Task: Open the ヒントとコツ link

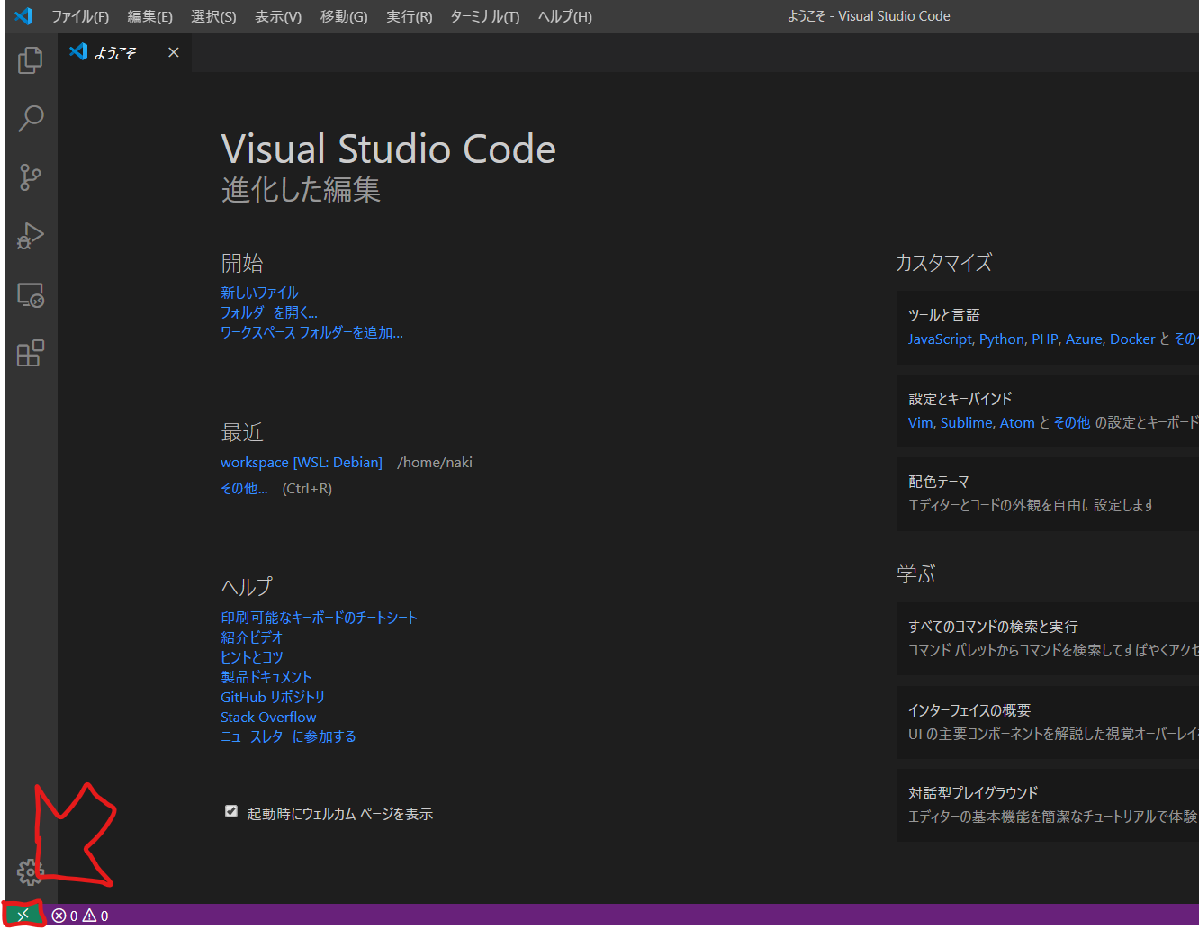Action: (x=252, y=657)
